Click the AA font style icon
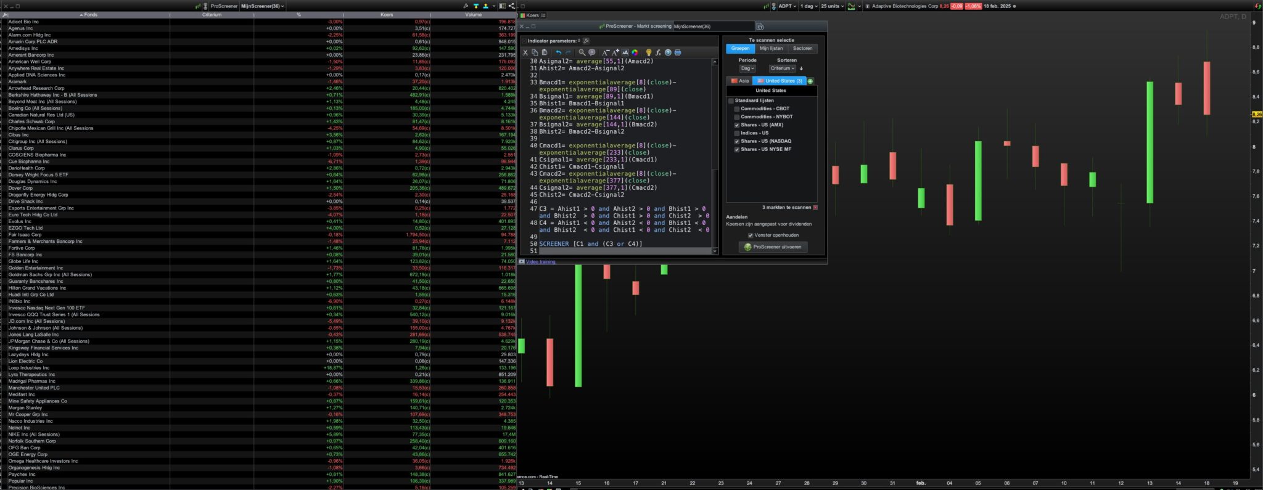 625,52
